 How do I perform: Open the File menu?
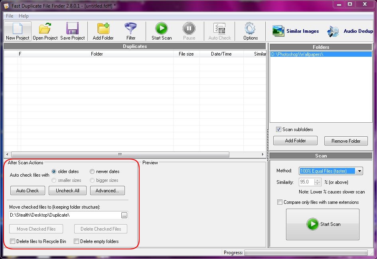pyautogui.click(x=10, y=16)
